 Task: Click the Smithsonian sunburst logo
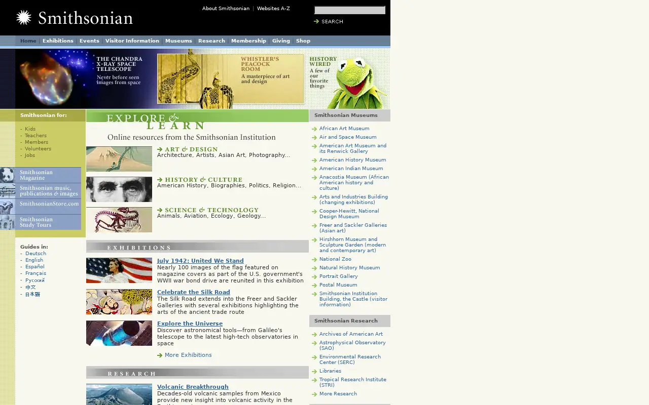point(24,18)
